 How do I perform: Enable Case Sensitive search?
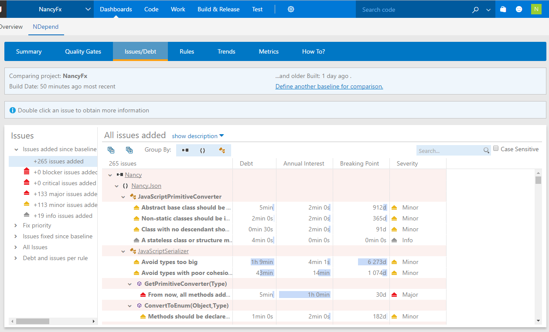496,148
